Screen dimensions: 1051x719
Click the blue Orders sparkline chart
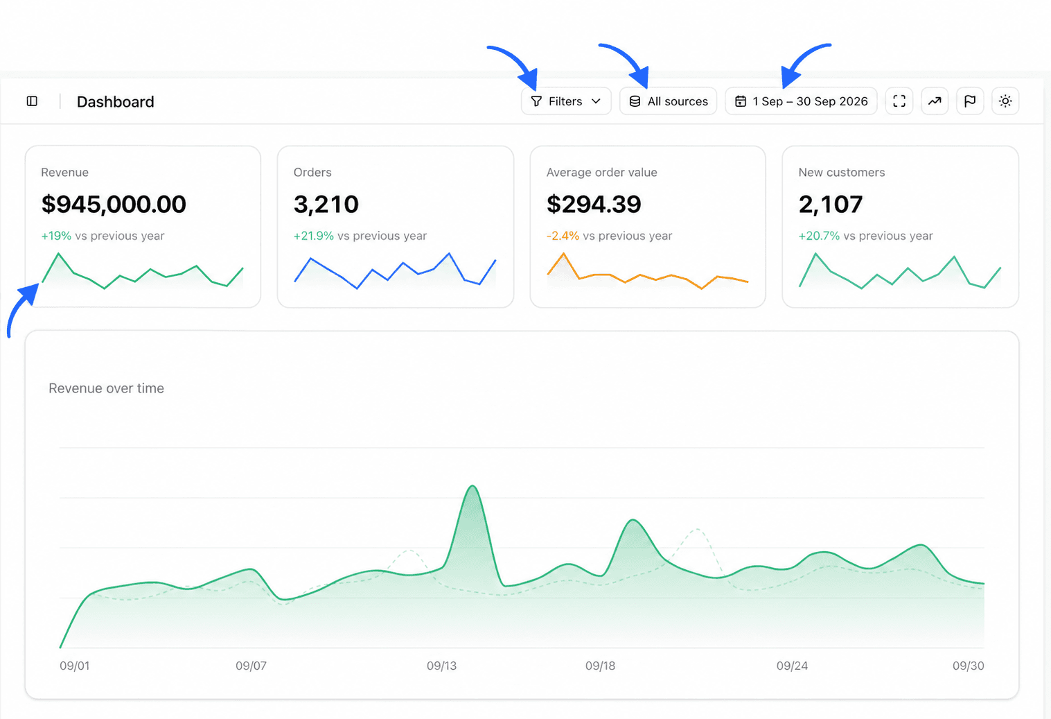point(396,271)
